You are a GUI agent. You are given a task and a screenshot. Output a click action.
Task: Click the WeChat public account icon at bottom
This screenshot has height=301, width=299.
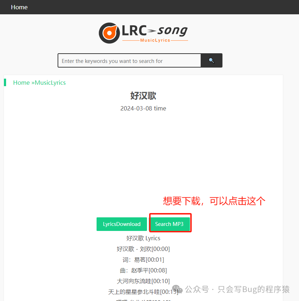coord(177,289)
